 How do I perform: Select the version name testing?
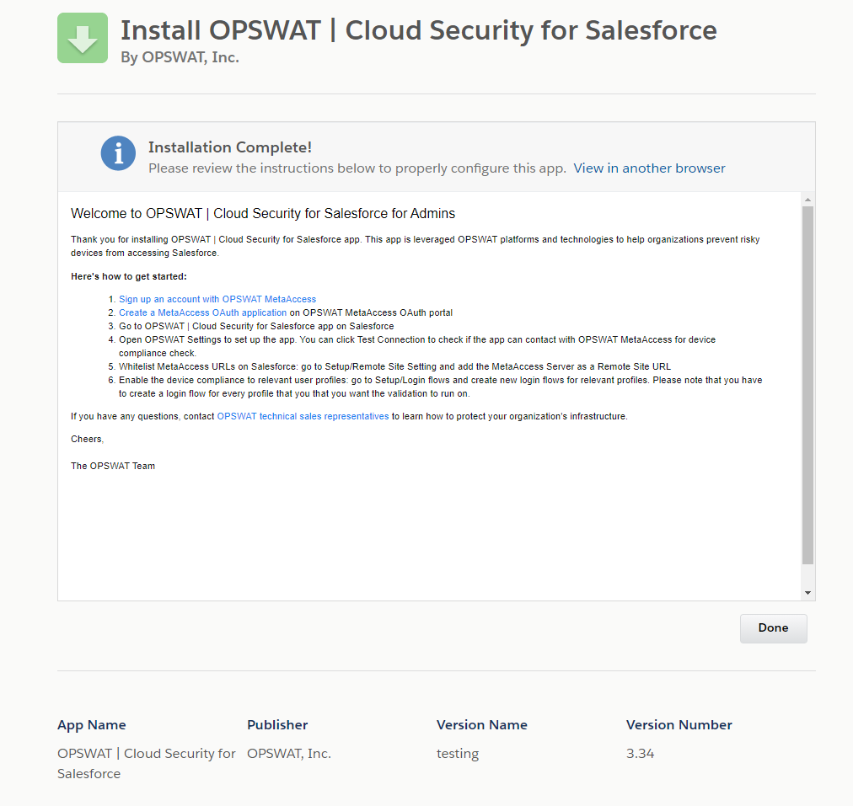pos(458,755)
